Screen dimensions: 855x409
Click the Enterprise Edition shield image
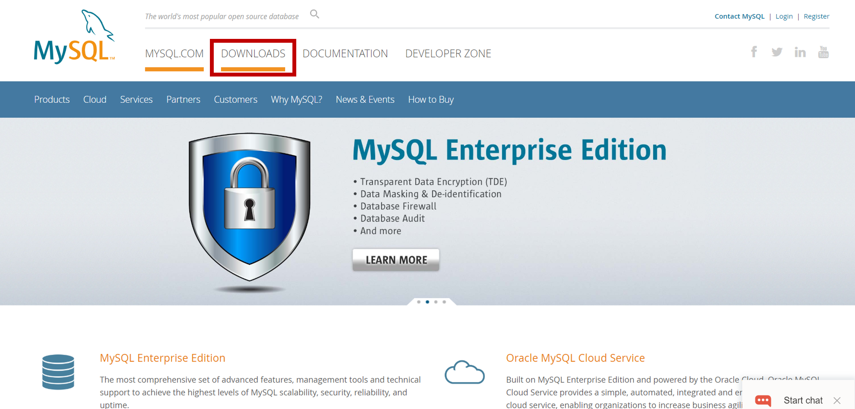click(x=250, y=207)
